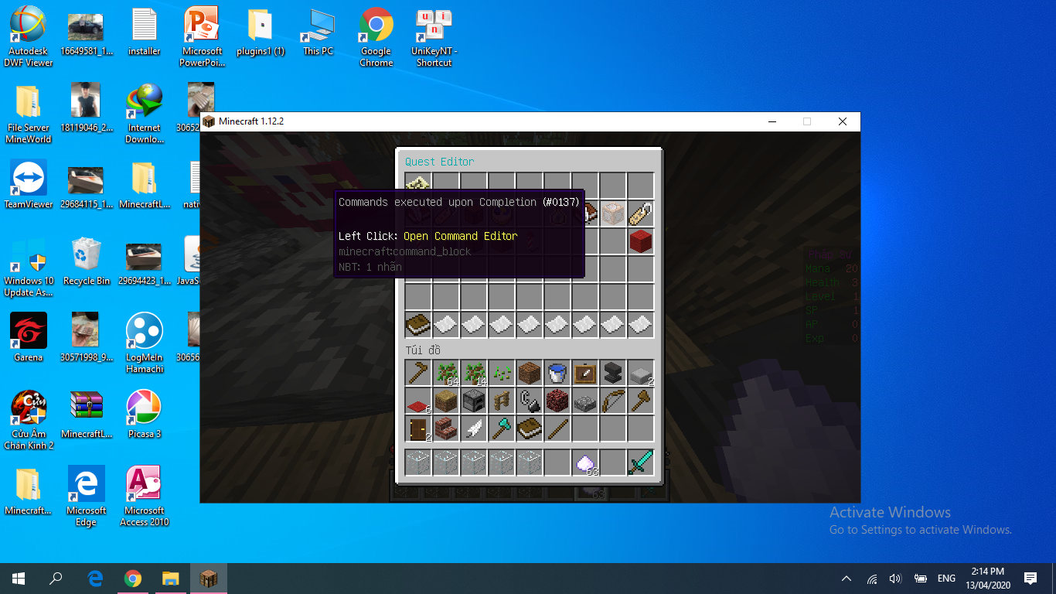Click the dark red nether block

coord(557,401)
